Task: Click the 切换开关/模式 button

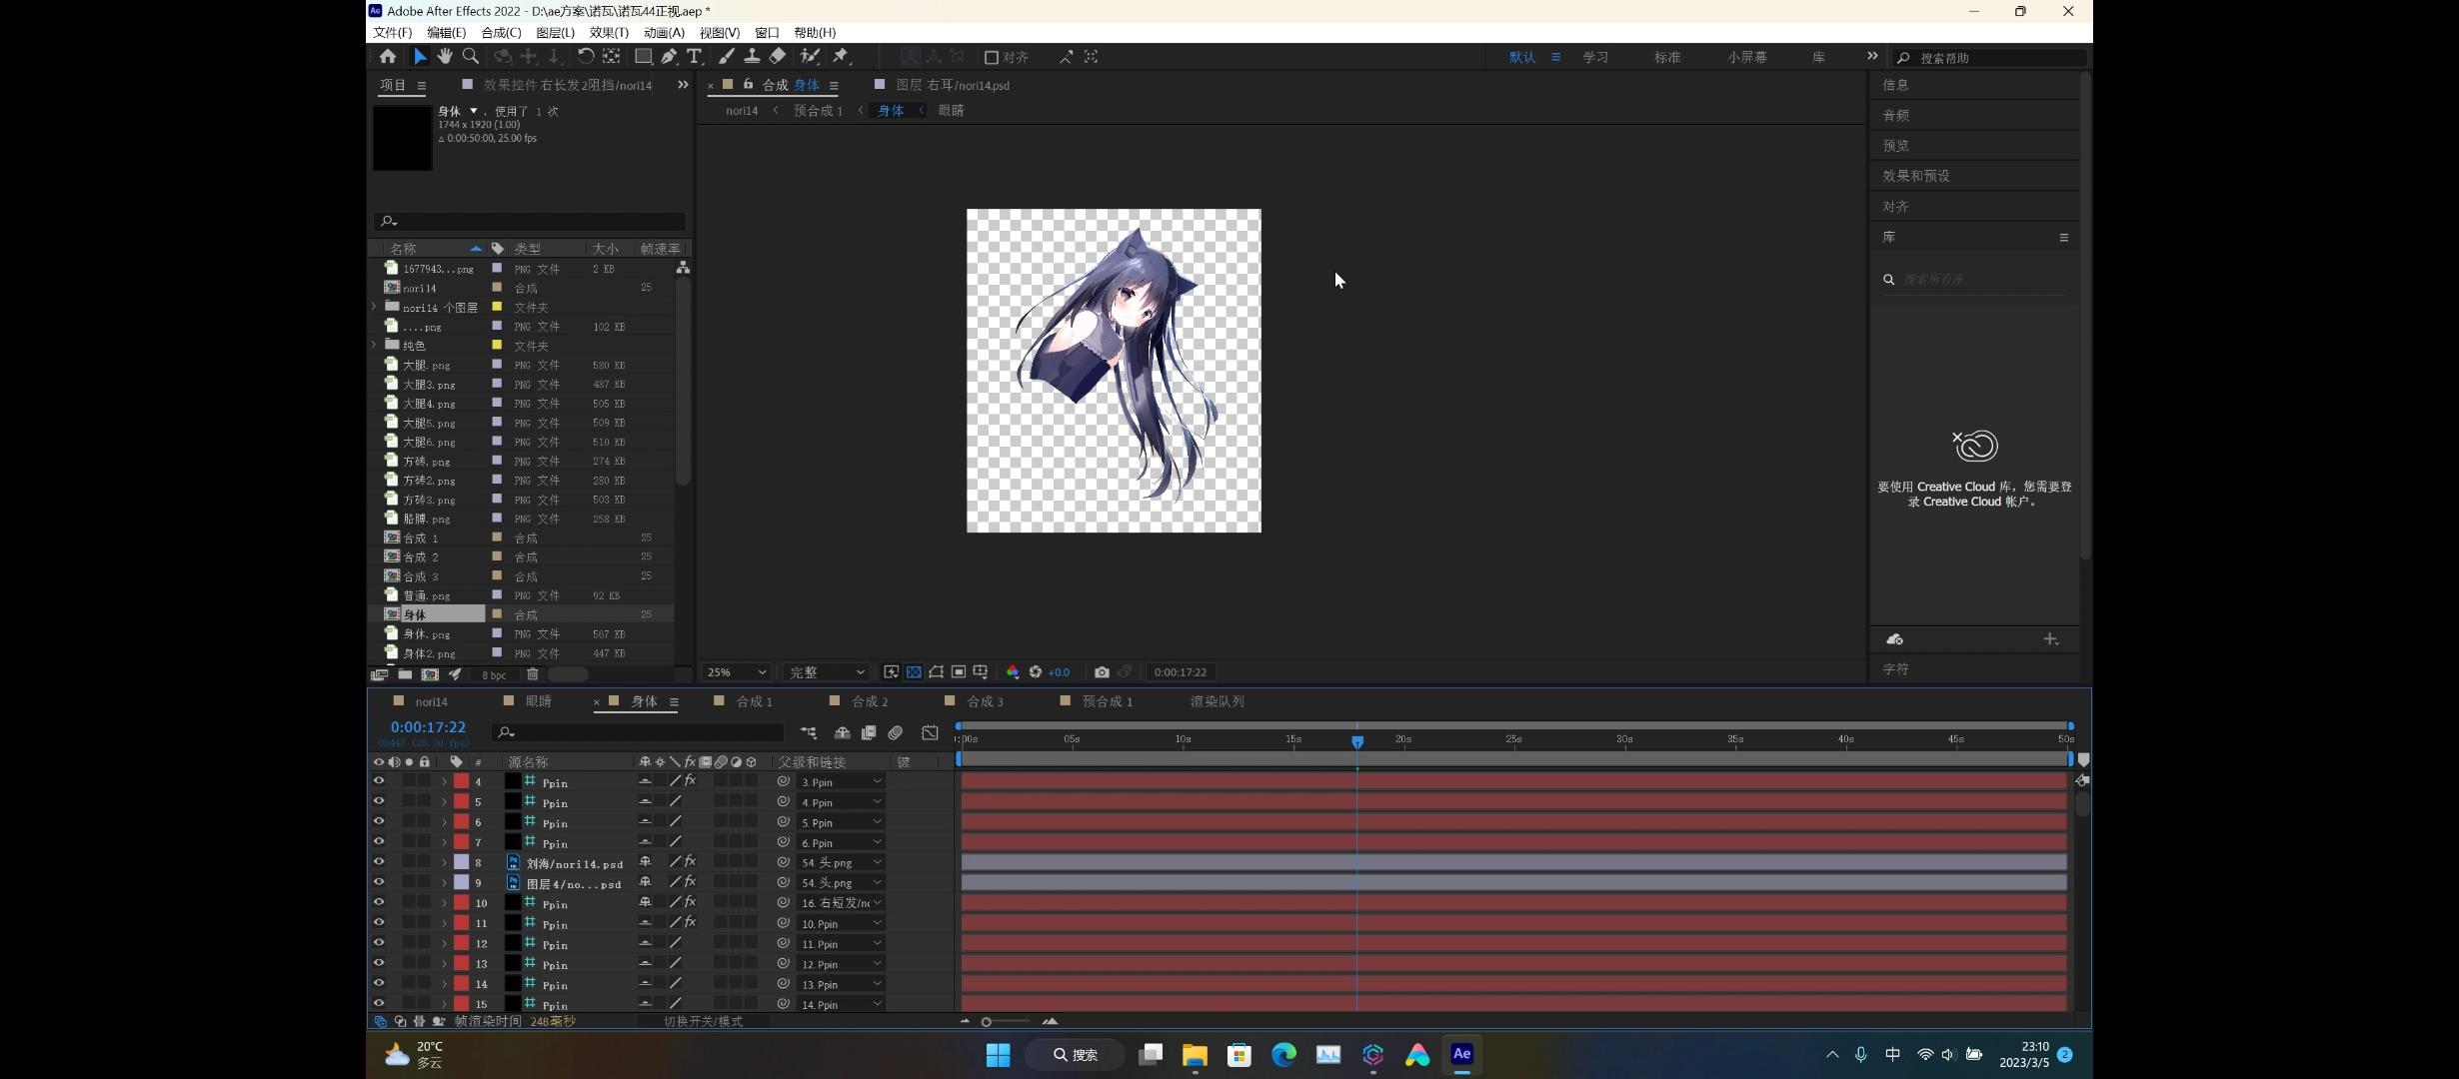Action: (703, 1021)
